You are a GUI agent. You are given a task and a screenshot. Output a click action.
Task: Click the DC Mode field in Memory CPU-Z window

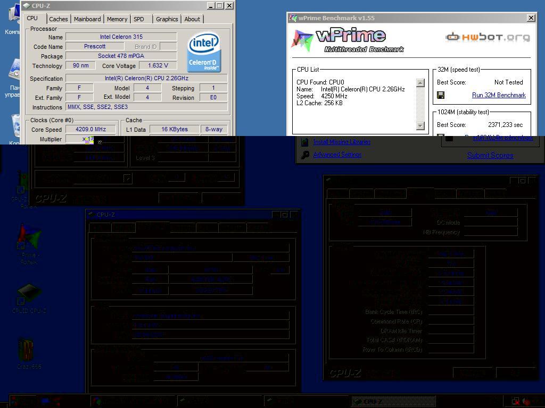tap(490, 223)
